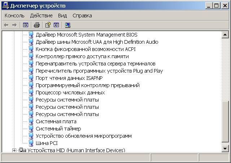The image size is (231, 163).
Task: Minimize the Диспетчер устройств window
Action: point(209,6)
